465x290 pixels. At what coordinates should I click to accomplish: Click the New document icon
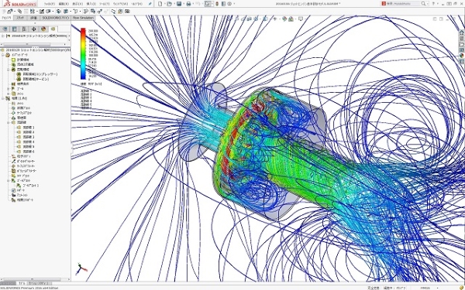point(160,4)
